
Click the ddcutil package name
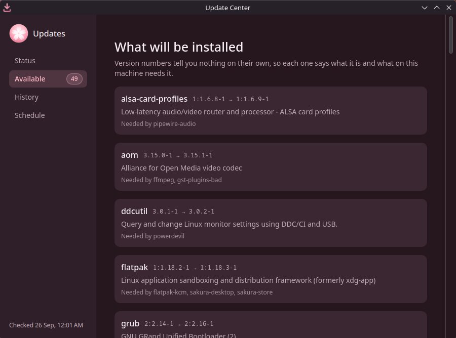(134, 211)
